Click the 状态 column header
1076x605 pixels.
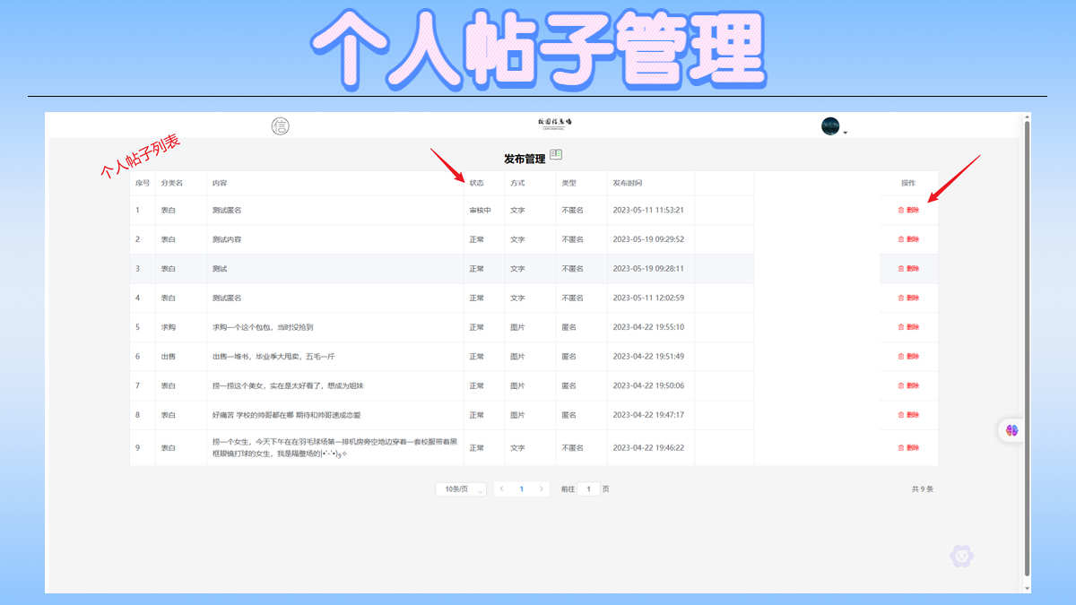point(476,183)
